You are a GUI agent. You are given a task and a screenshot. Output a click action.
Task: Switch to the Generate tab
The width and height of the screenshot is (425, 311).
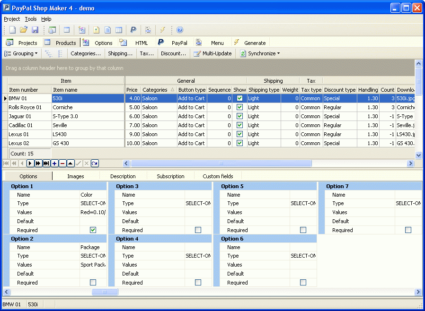pos(250,43)
